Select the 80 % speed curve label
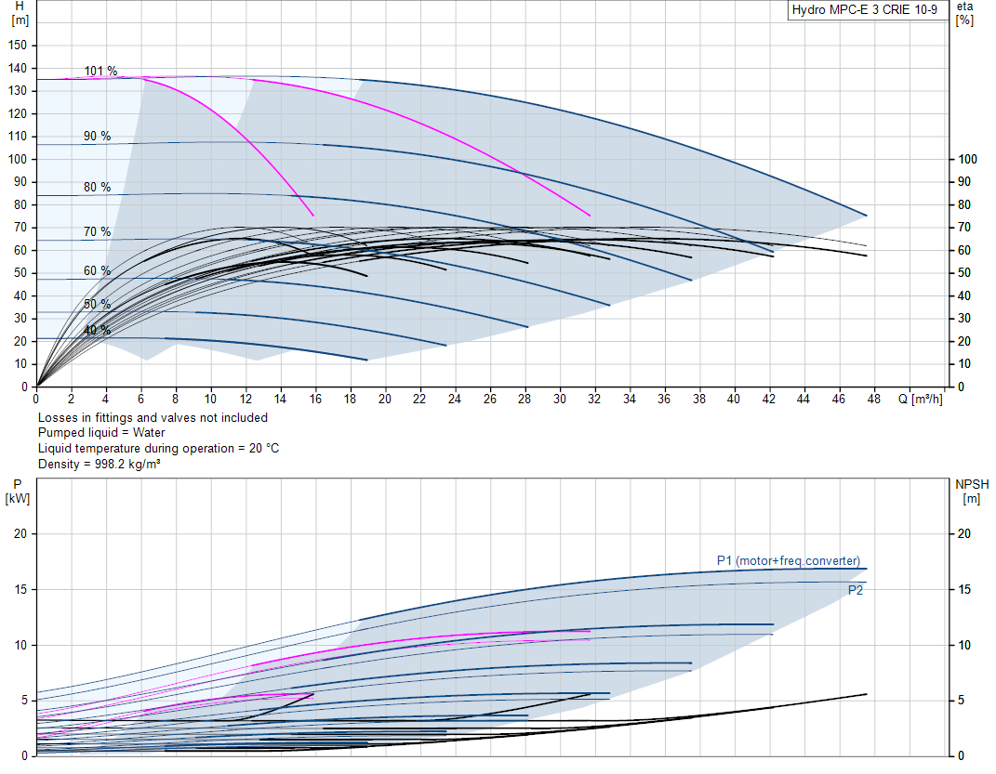 pos(97,188)
